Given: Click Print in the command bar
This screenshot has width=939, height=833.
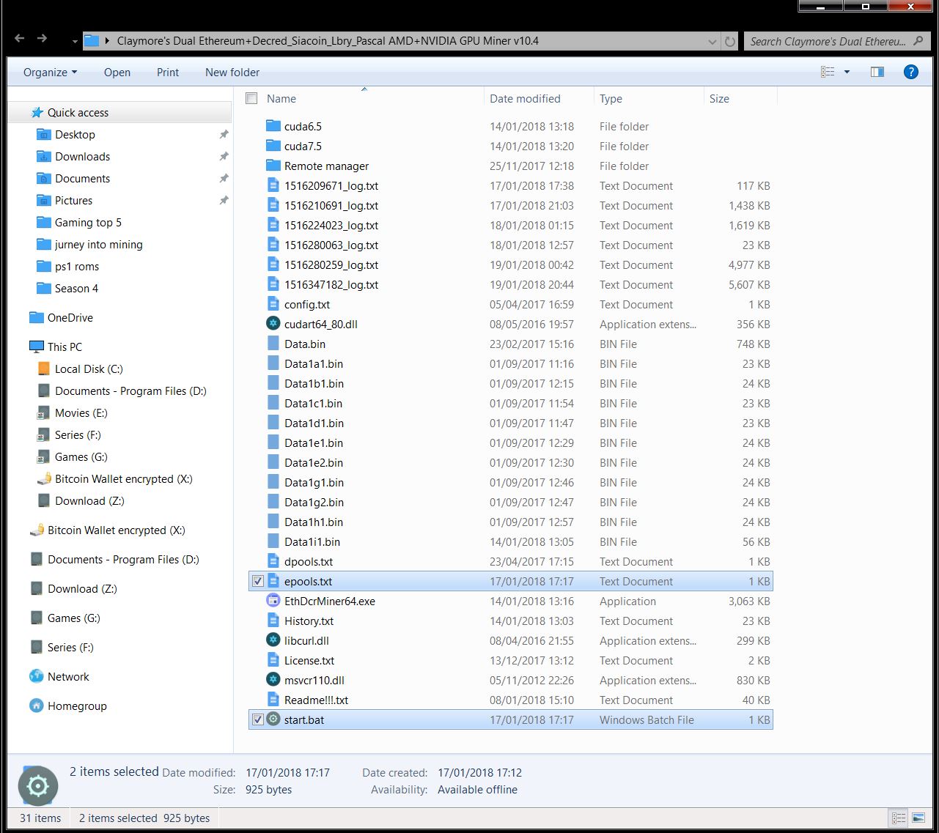Looking at the screenshot, I should tap(168, 72).
